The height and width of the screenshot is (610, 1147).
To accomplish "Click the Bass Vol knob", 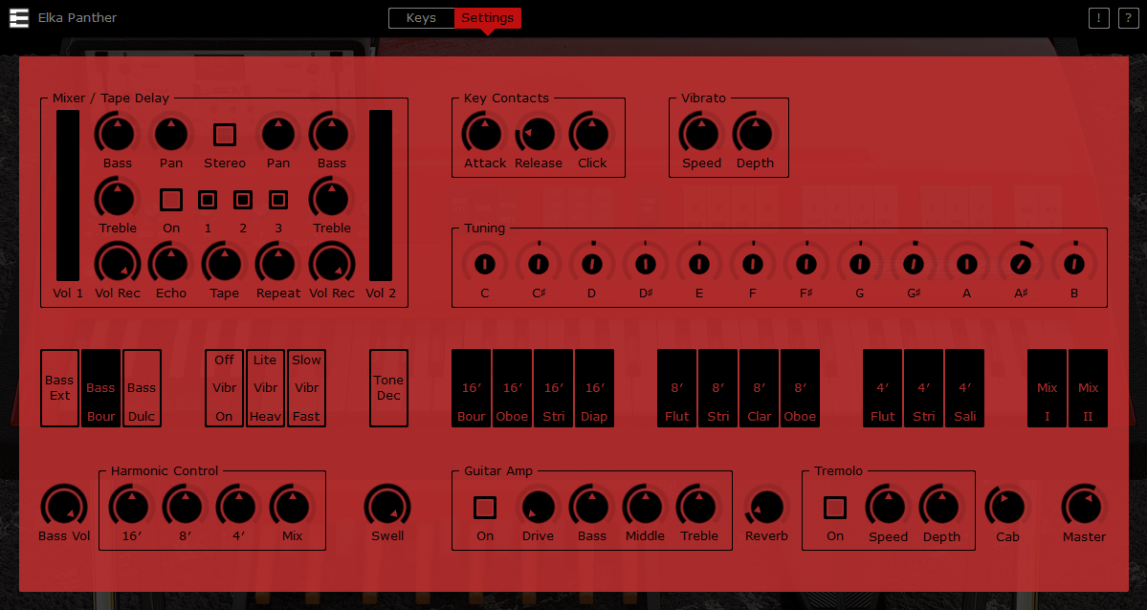I will click(64, 507).
